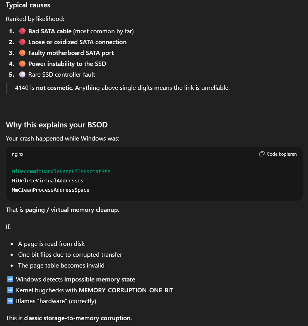This screenshot has width=308, height=326.
Task: Click the bullet A page is read from disk
Action: (x=51, y=244)
